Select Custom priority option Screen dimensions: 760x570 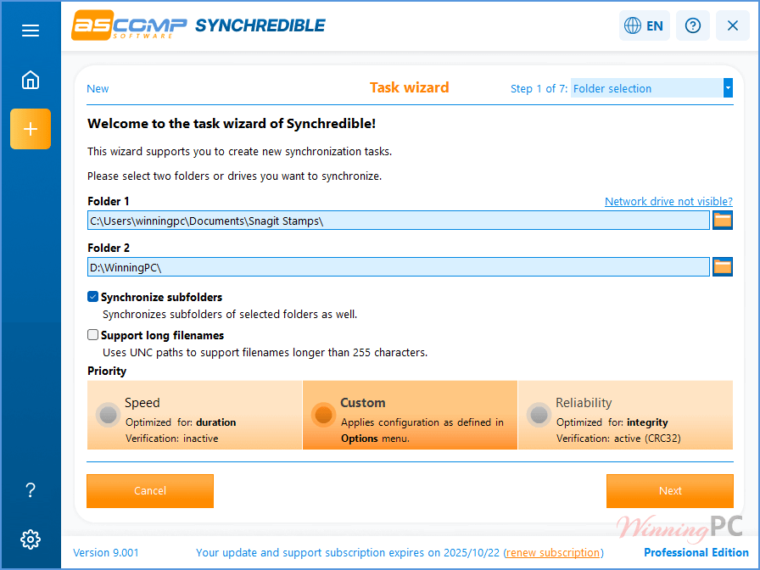coord(410,415)
